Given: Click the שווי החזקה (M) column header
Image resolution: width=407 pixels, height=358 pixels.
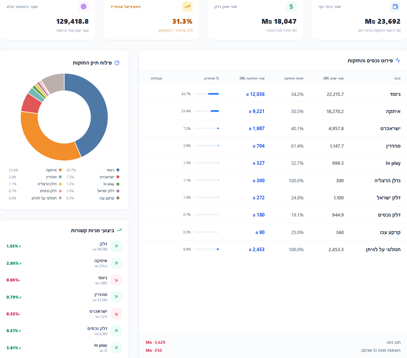Looking at the screenshot, I should [x=252, y=78].
